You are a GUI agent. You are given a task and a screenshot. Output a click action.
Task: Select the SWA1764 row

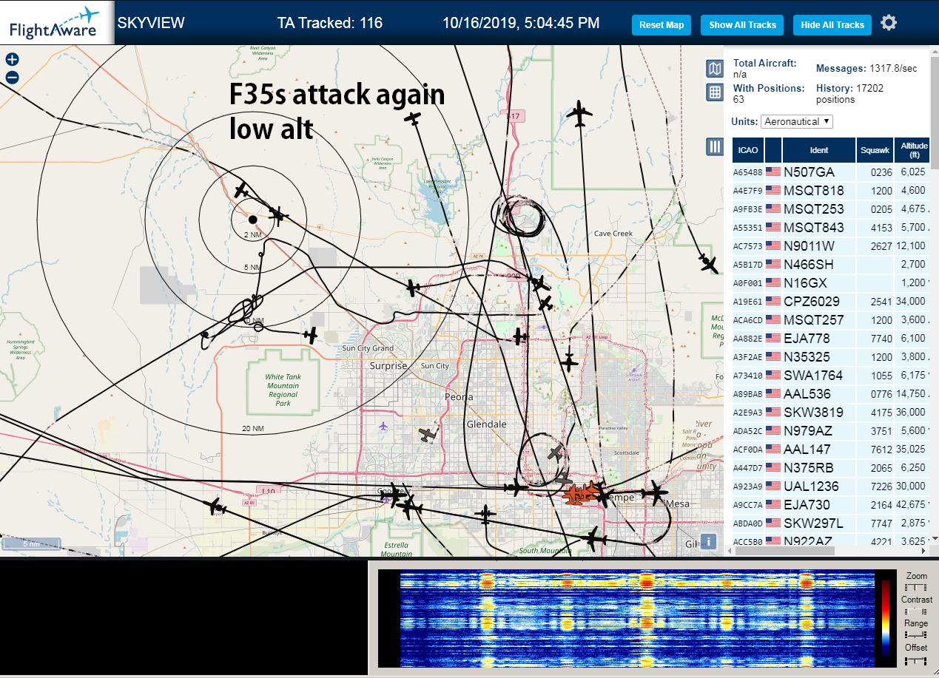point(830,375)
